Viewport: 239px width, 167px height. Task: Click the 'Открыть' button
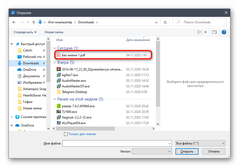tap(187, 151)
